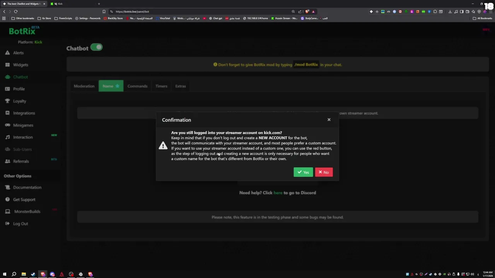Open the Windows Start menu
The height and width of the screenshot is (278, 495).
pyautogui.click(x=5, y=274)
